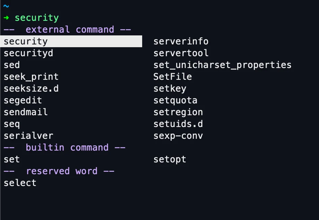
Task: Pick the select reserved word
Action: [20, 183]
